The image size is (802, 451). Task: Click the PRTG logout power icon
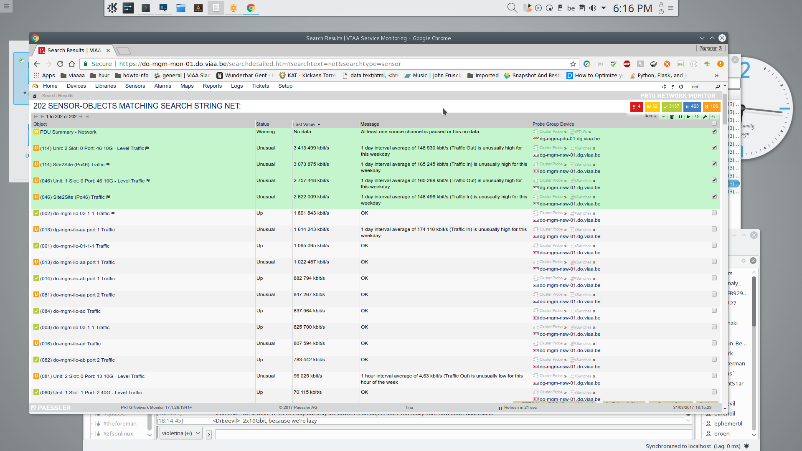pyautogui.click(x=681, y=87)
